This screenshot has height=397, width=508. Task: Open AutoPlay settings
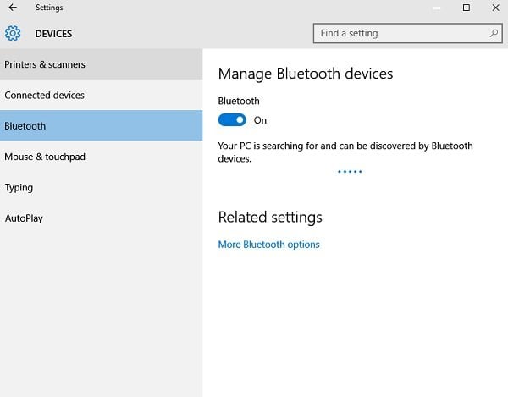pyautogui.click(x=101, y=218)
